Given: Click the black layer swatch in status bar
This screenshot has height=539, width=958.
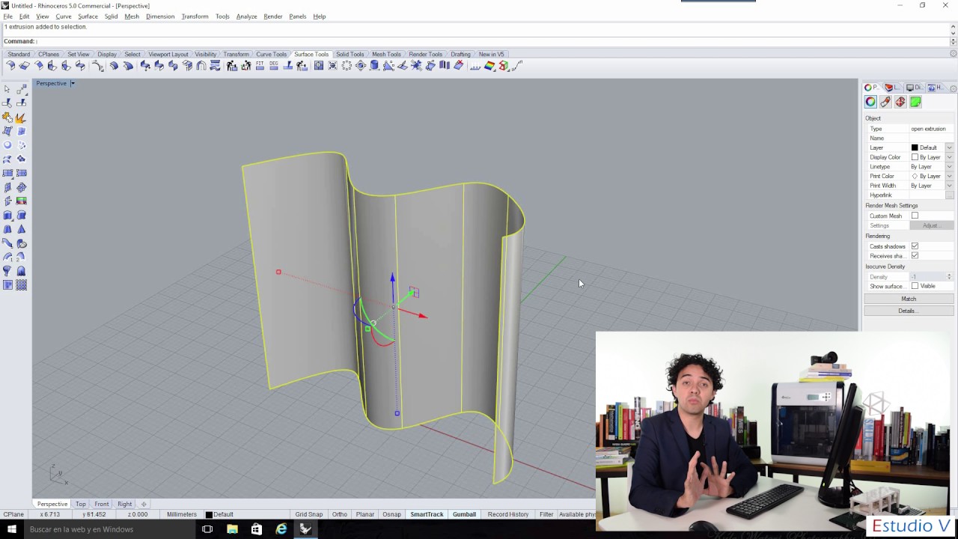Looking at the screenshot, I should point(209,514).
